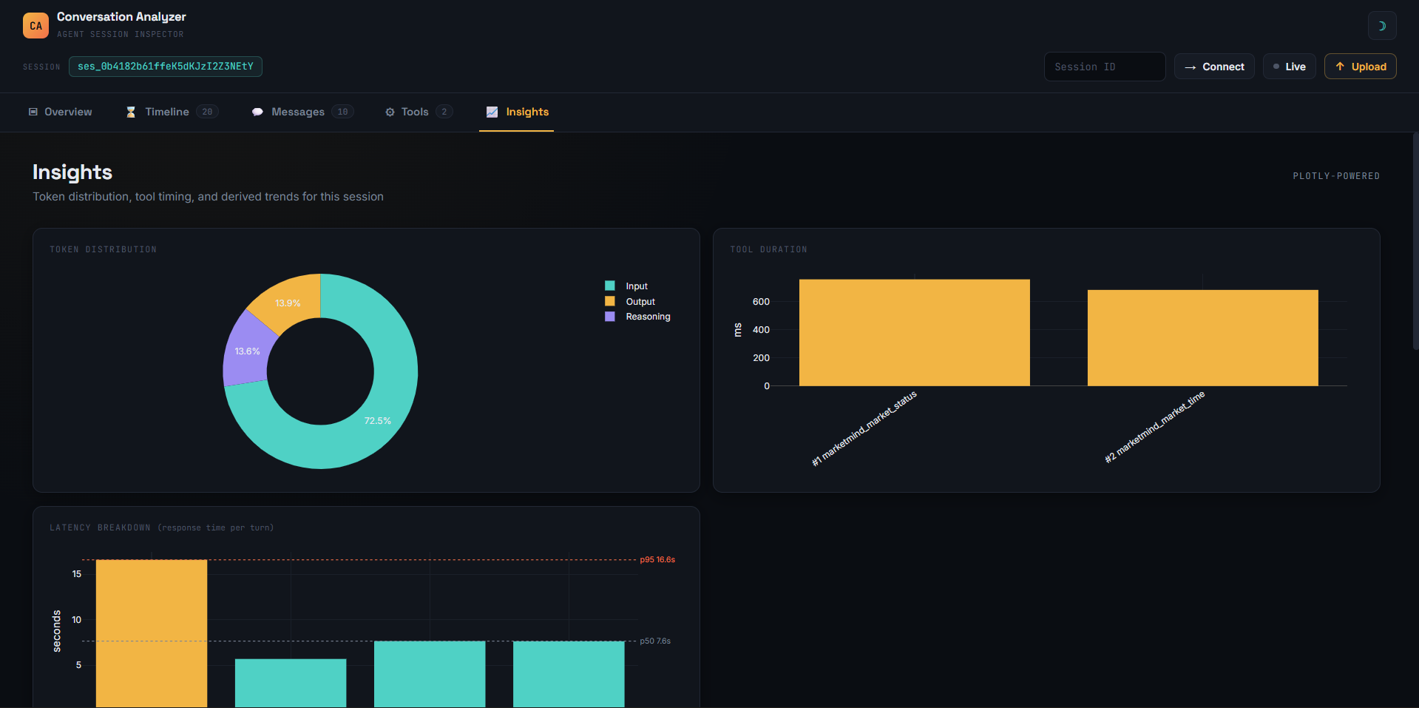Click the tallest orange latency bar
1419x708 pixels.
click(152, 633)
